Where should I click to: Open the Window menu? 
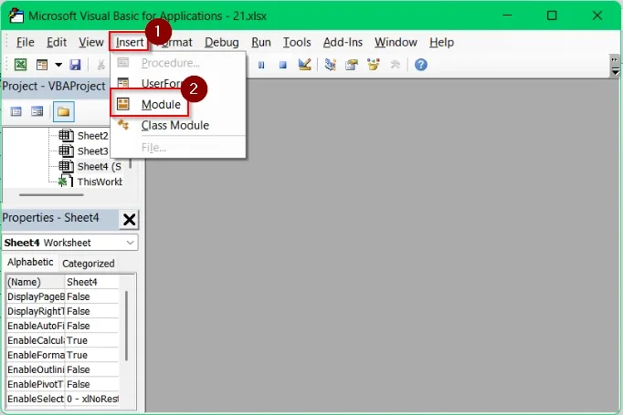pos(396,42)
